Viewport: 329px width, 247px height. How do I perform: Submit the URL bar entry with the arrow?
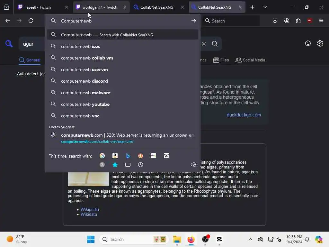point(193,21)
